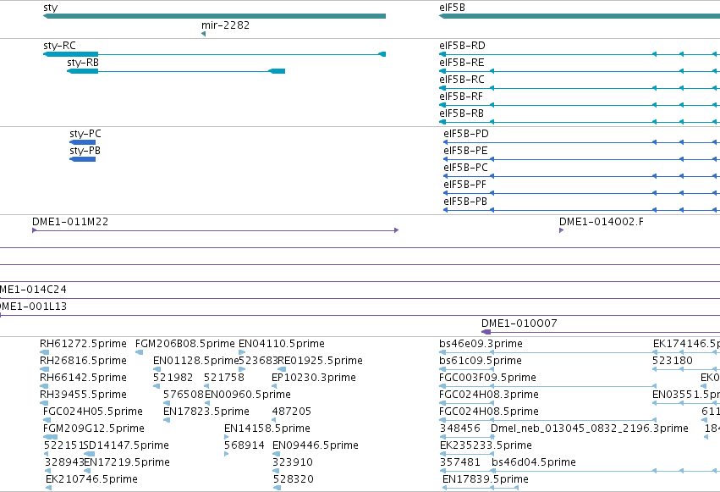Click FGM206B08.5prime EST label
The image size is (720, 492).
(x=185, y=344)
